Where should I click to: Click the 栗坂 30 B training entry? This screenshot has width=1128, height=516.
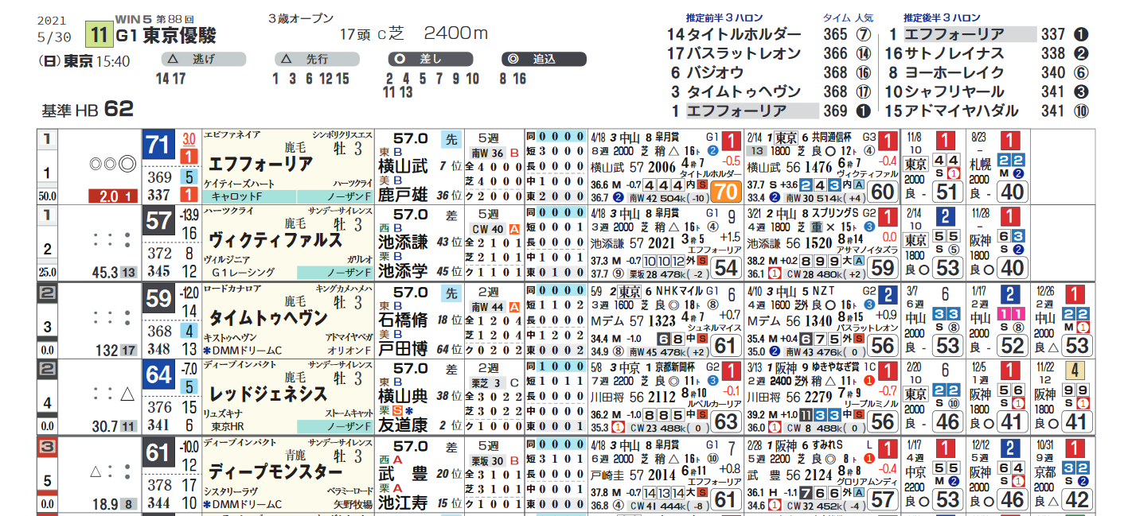pos(494,460)
